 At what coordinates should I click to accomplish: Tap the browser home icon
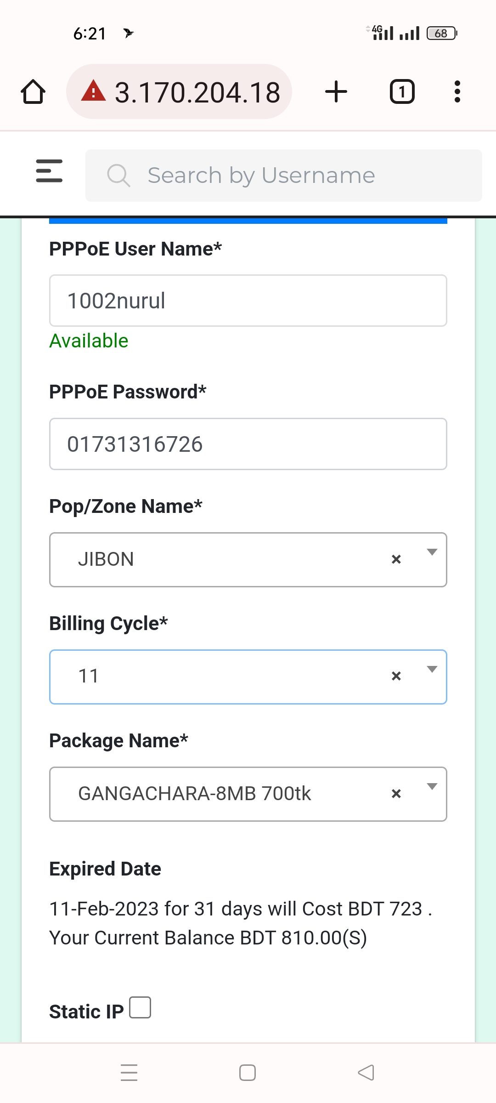pos(33,91)
